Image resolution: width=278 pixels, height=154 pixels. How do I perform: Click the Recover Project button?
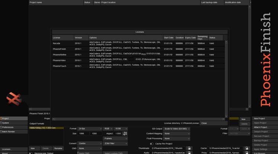coord(265,136)
